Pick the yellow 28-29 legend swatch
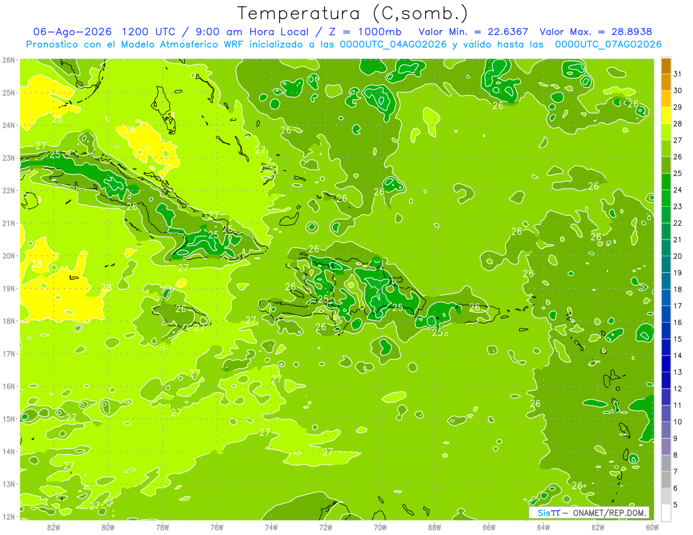Viewport: 693px width, 535px height. click(666, 115)
